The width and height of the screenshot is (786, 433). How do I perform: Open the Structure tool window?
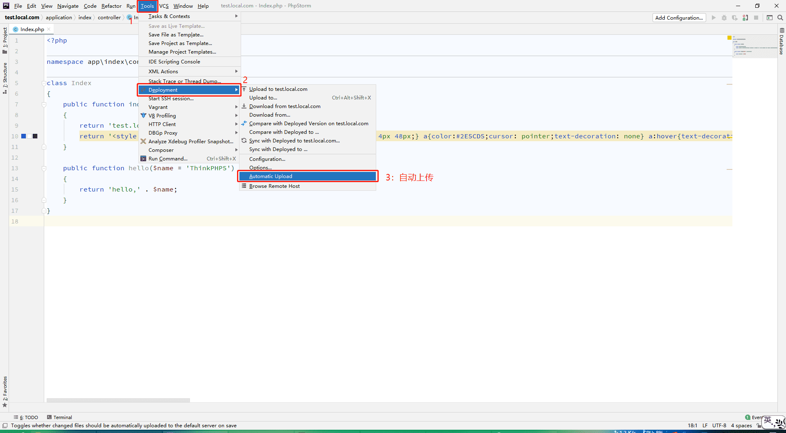click(5, 78)
